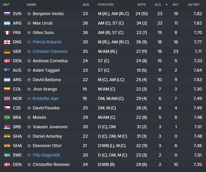Toggle GLS sort direction arrow
This screenshot has height=172, width=206.
[x=166, y=5]
